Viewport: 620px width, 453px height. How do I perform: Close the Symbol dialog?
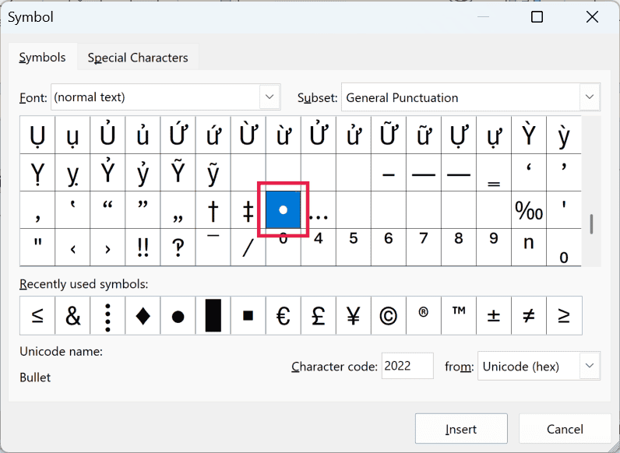point(592,16)
